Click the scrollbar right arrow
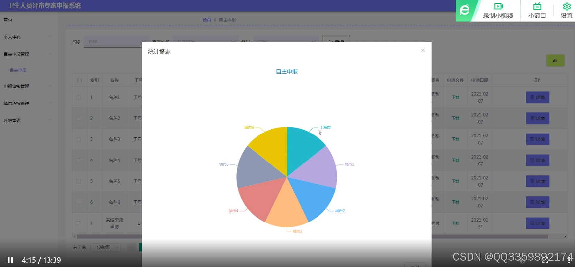Viewport: 575px width, 267px height. tap(565, 236)
